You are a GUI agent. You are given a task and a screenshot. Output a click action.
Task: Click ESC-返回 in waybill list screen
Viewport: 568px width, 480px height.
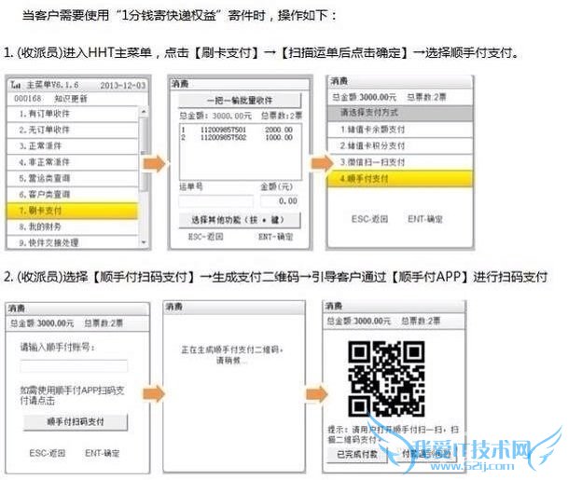(205, 237)
